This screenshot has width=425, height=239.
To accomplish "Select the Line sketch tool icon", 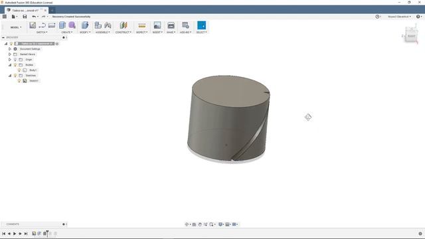I will pos(42,25).
